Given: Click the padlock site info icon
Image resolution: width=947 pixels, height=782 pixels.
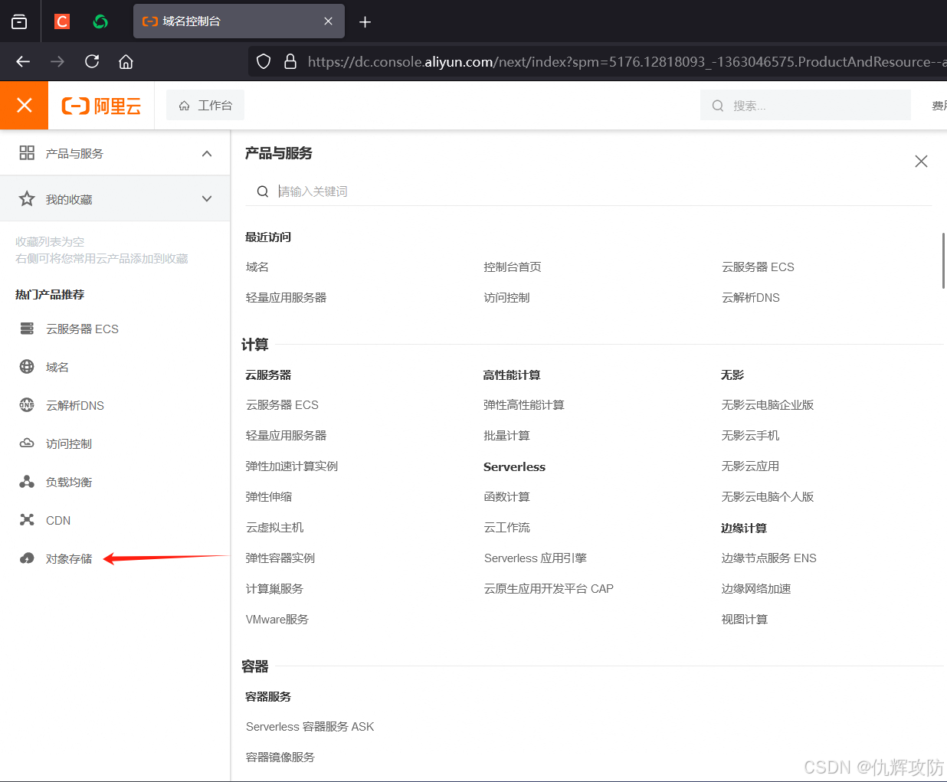Looking at the screenshot, I should [290, 61].
